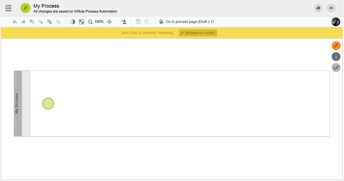Click the share arrow button
The image size is (344, 181).
(318, 8)
